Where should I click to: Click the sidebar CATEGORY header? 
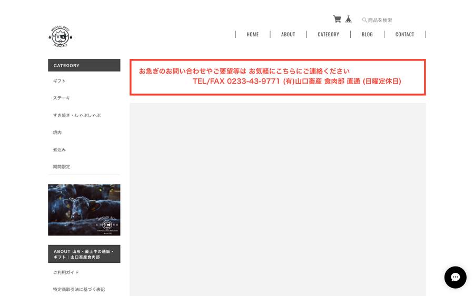coord(84,65)
